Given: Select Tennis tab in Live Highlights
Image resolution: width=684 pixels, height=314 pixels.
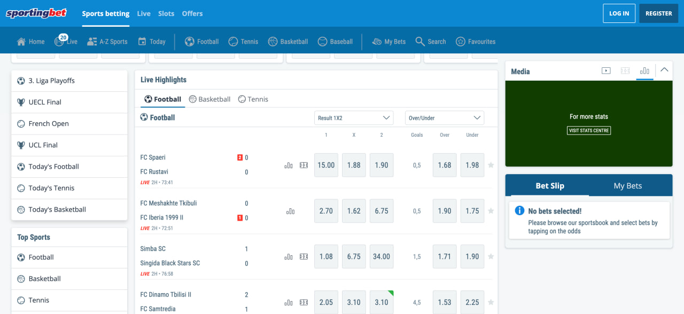Looking at the screenshot, I should point(253,99).
